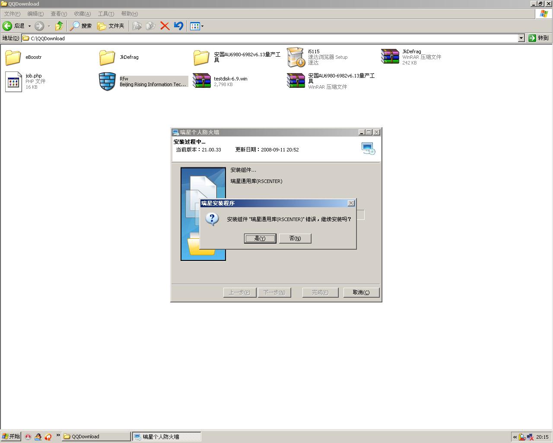Open the 文件(F) menu
The image size is (553, 443).
[12, 14]
